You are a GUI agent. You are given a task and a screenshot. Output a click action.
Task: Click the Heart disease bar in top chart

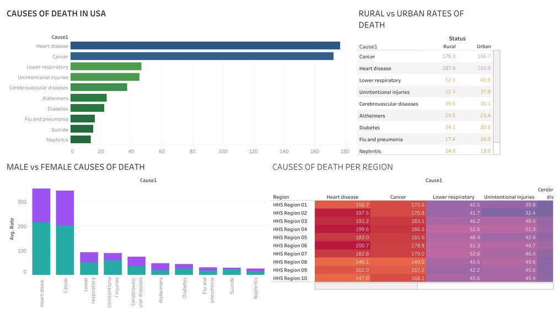coord(205,46)
